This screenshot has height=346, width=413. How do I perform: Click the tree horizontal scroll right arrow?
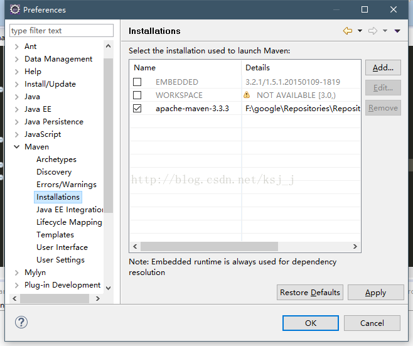coord(98,298)
